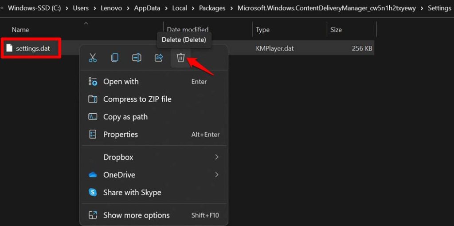Click the Copy icon in context menu
The image size is (454, 226).
click(115, 58)
